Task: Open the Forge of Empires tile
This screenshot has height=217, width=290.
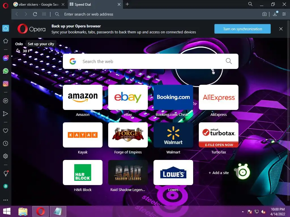Action: tap(128, 135)
